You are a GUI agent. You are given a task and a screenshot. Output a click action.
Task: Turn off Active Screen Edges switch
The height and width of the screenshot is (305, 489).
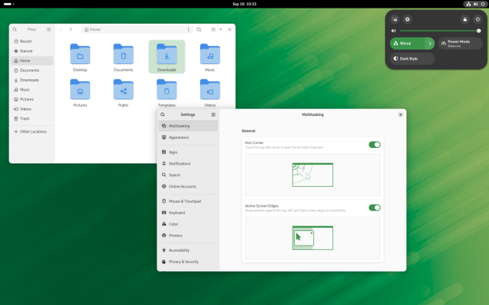pyautogui.click(x=374, y=207)
